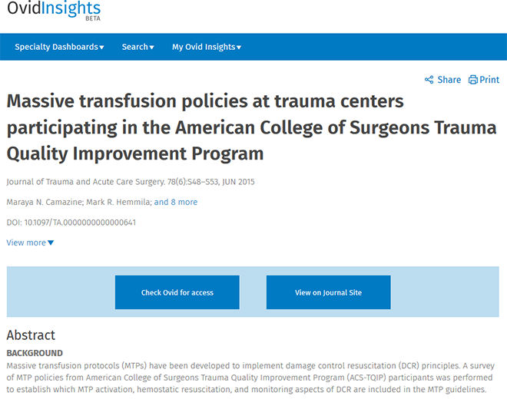Click the View more triangle icon

[51, 242]
